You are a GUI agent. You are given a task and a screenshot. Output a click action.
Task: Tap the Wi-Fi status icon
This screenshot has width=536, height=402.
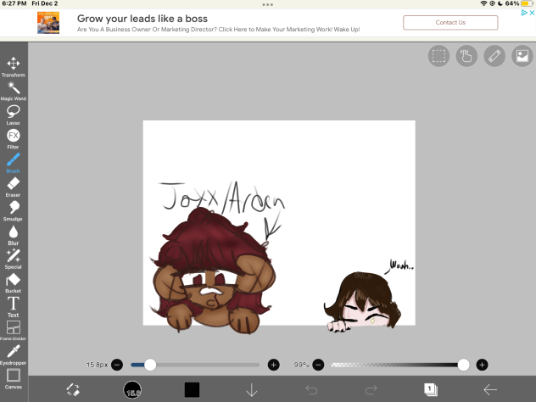(x=483, y=3)
